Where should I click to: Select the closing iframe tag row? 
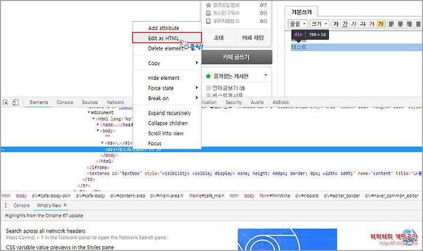(98, 168)
